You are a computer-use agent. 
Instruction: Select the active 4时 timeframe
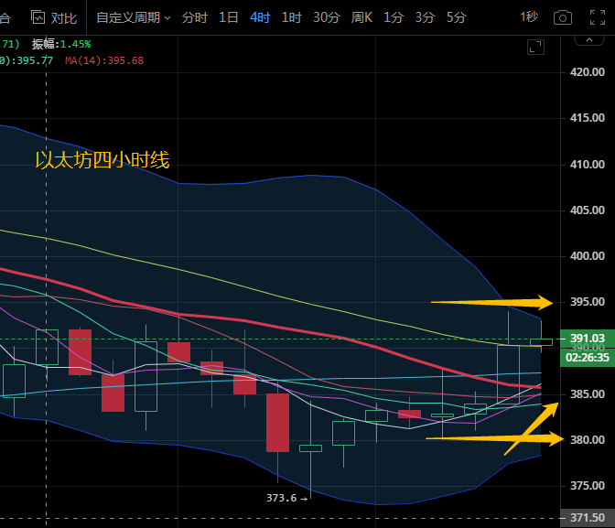(260, 17)
